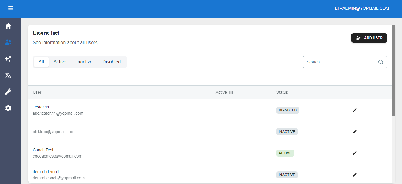Screen dimensions: 402x184
Task: Open the Users sidebar icon
Action: pyautogui.click(x=8, y=42)
